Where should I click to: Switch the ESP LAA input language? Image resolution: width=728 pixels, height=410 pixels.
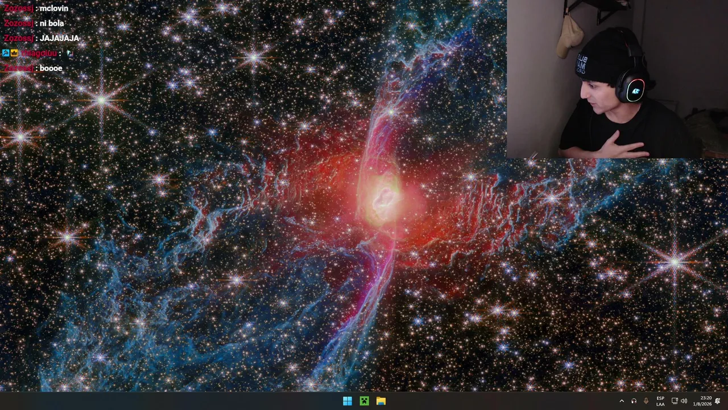660,401
